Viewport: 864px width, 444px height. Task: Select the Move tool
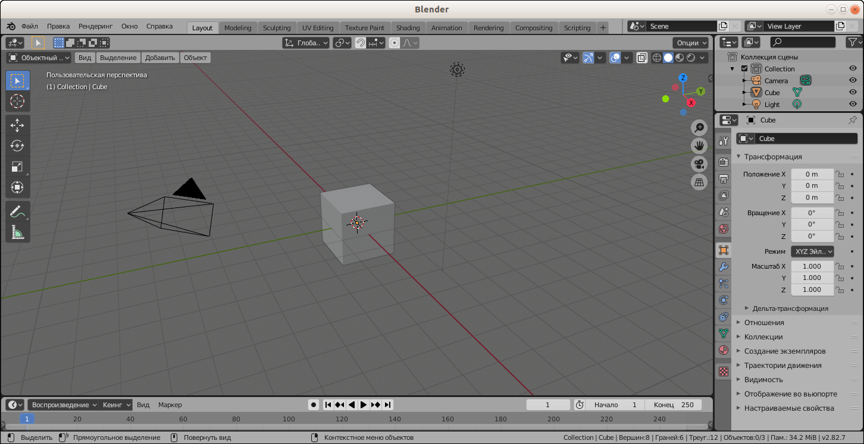(x=17, y=125)
